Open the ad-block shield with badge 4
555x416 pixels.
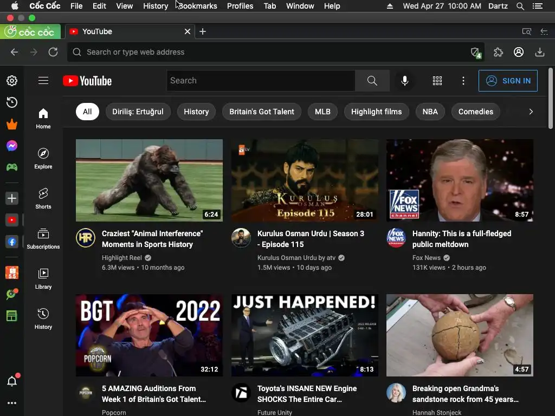point(476,53)
